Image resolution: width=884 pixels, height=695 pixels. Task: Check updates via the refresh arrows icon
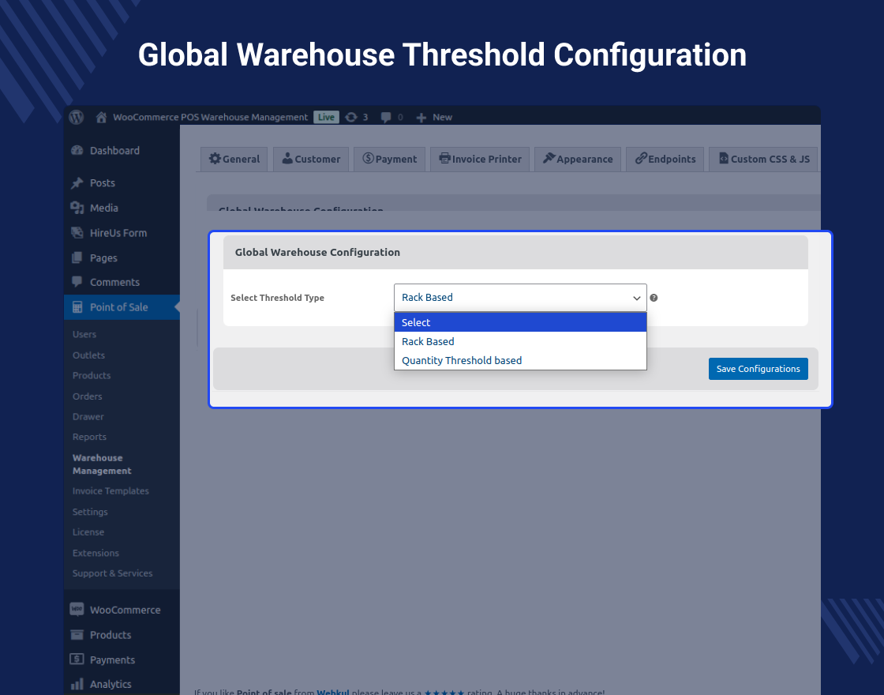coord(350,117)
